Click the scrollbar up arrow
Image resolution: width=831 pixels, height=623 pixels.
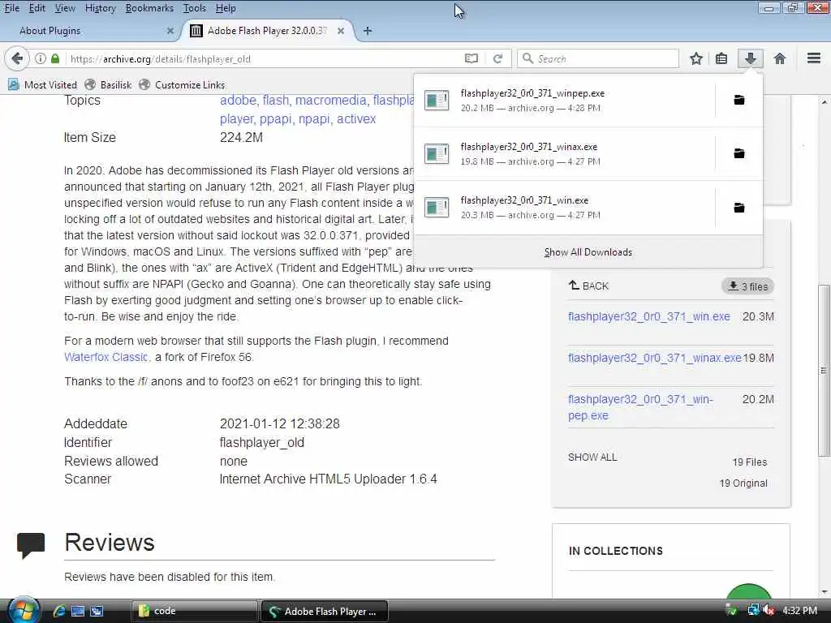pos(825,101)
